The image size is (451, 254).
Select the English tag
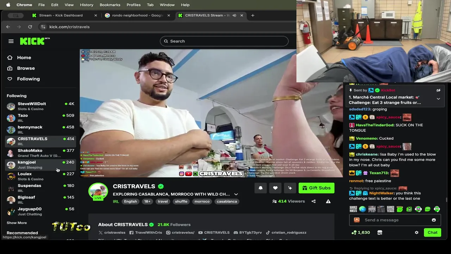click(130, 201)
